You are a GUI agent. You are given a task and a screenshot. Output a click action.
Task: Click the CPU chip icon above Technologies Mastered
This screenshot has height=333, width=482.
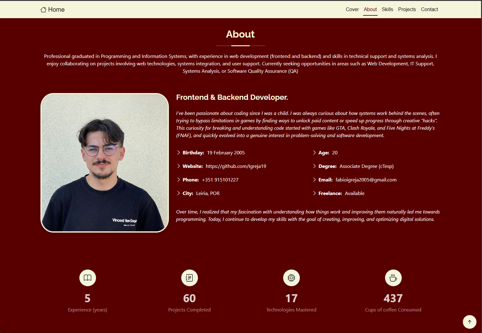pyautogui.click(x=291, y=278)
